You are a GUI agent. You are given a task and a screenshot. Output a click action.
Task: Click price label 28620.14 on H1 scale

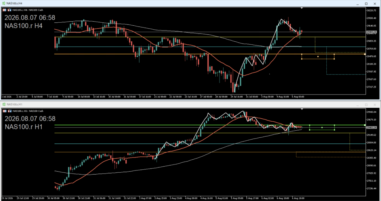point(372,150)
